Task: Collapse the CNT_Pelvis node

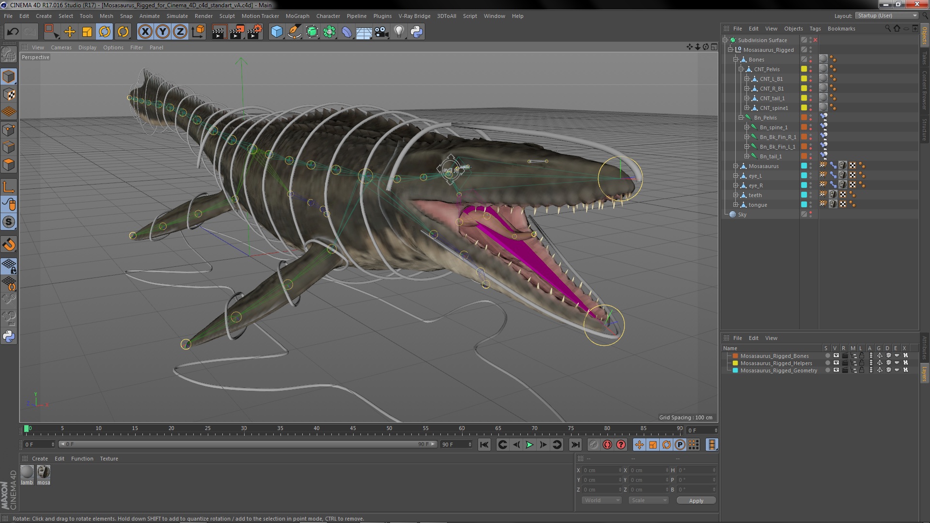Action: coord(741,69)
